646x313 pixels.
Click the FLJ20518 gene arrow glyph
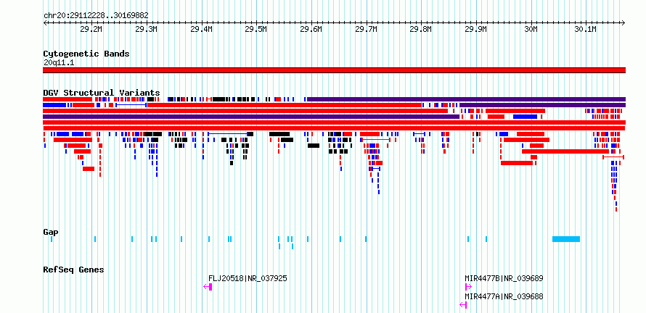[208, 287]
